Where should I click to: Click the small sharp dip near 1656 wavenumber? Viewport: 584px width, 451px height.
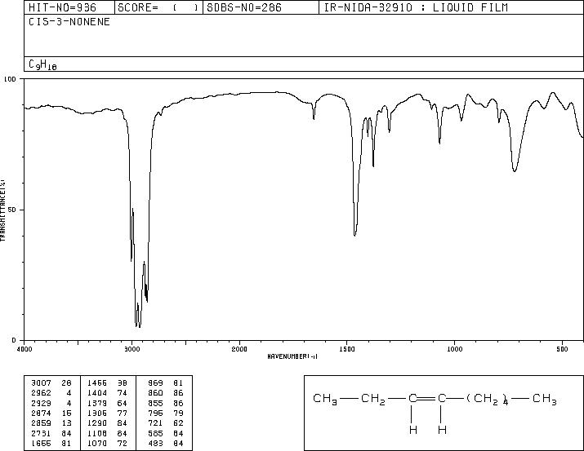(x=314, y=118)
